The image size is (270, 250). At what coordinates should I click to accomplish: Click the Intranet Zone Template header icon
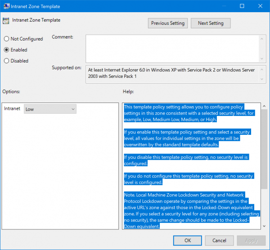[6, 21]
